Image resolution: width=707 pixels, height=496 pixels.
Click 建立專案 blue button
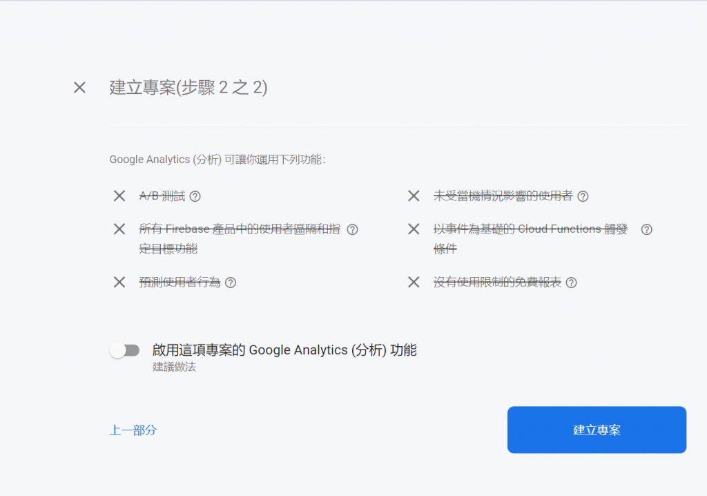click(597, 430)
